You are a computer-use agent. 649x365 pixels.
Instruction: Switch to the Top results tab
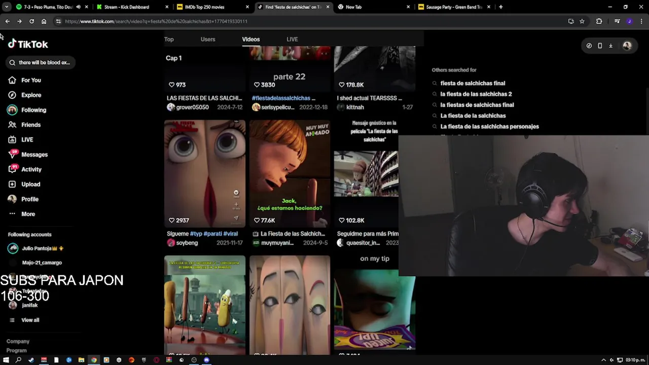[x=169, y=39]
